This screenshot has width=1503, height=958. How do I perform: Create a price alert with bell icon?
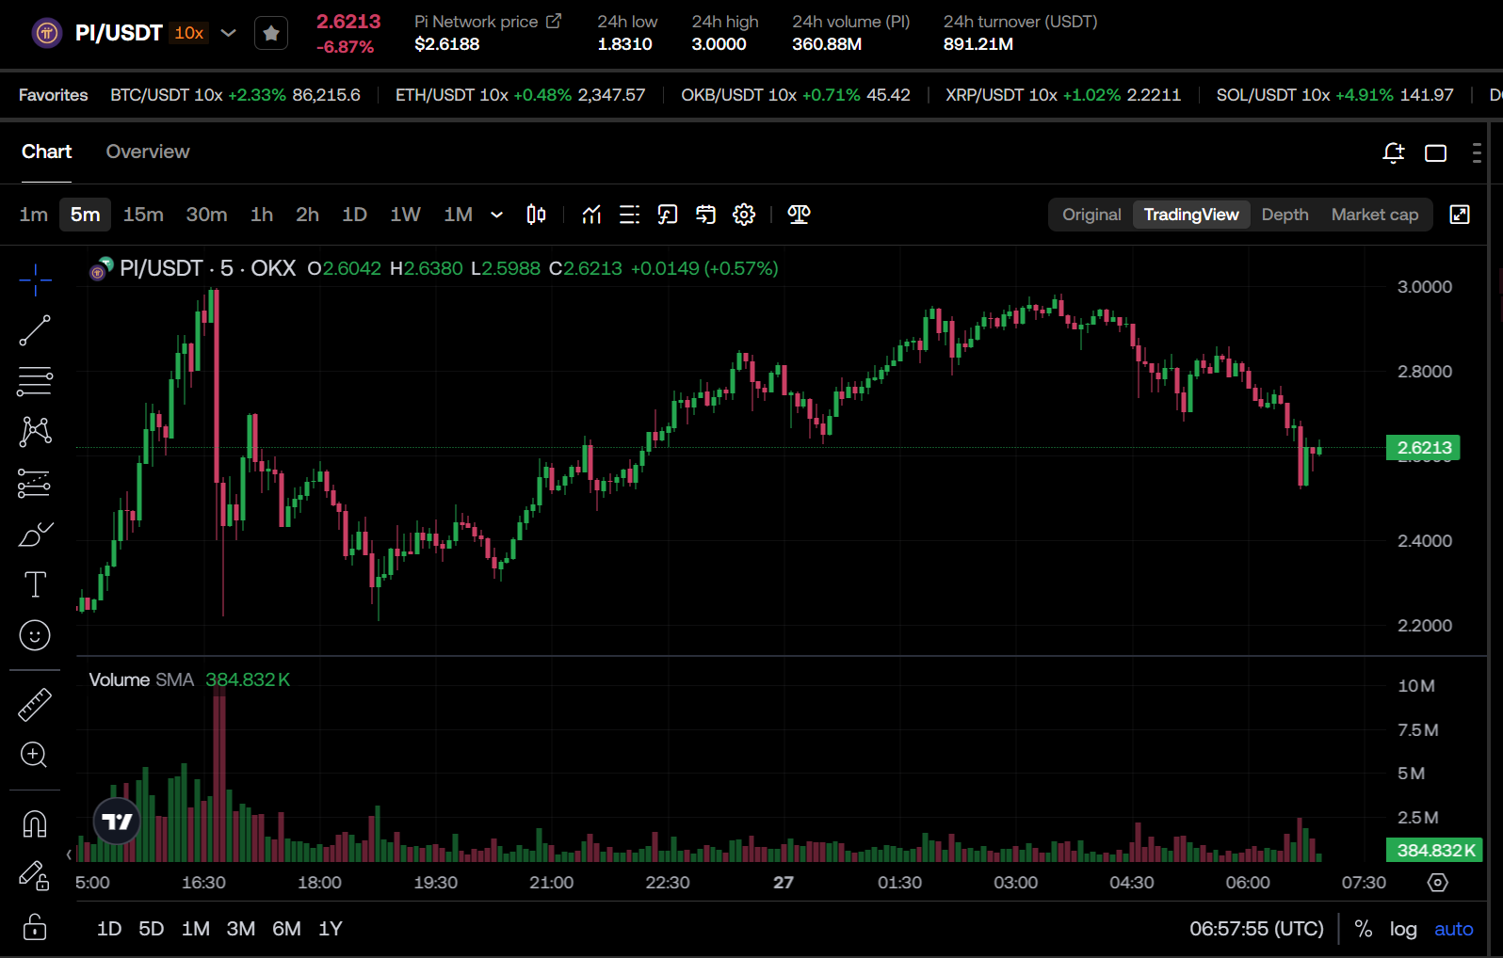pyautogui.click(x=1394, y=152)
